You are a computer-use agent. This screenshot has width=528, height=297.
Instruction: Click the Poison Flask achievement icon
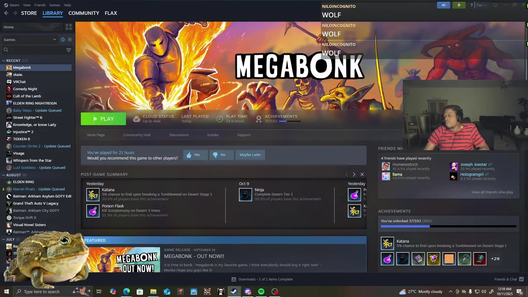click(93, 211)
